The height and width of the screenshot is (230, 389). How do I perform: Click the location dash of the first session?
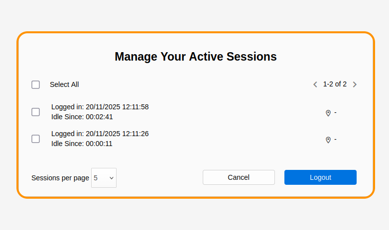click(335, 112)
